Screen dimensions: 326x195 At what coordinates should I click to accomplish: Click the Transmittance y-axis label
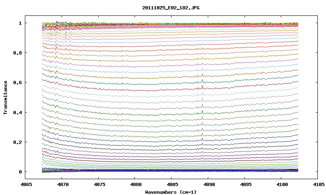point(6,97)
